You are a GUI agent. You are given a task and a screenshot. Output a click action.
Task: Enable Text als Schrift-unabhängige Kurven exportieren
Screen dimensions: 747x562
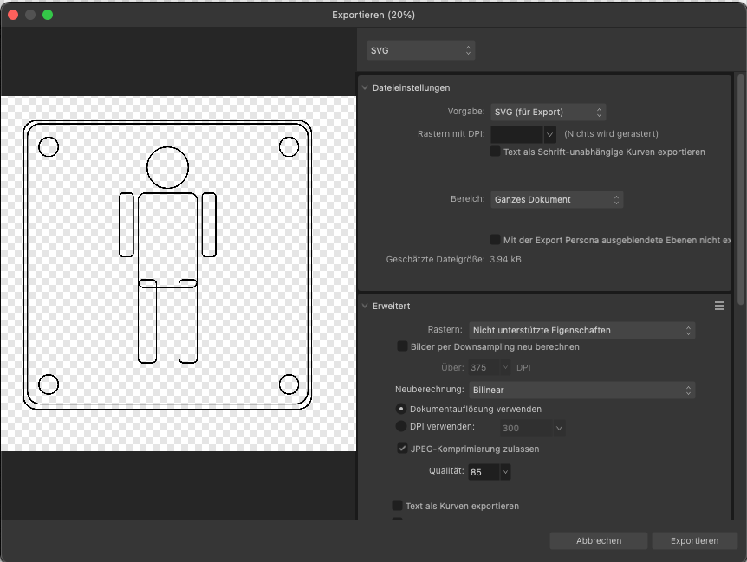point(496,152)
